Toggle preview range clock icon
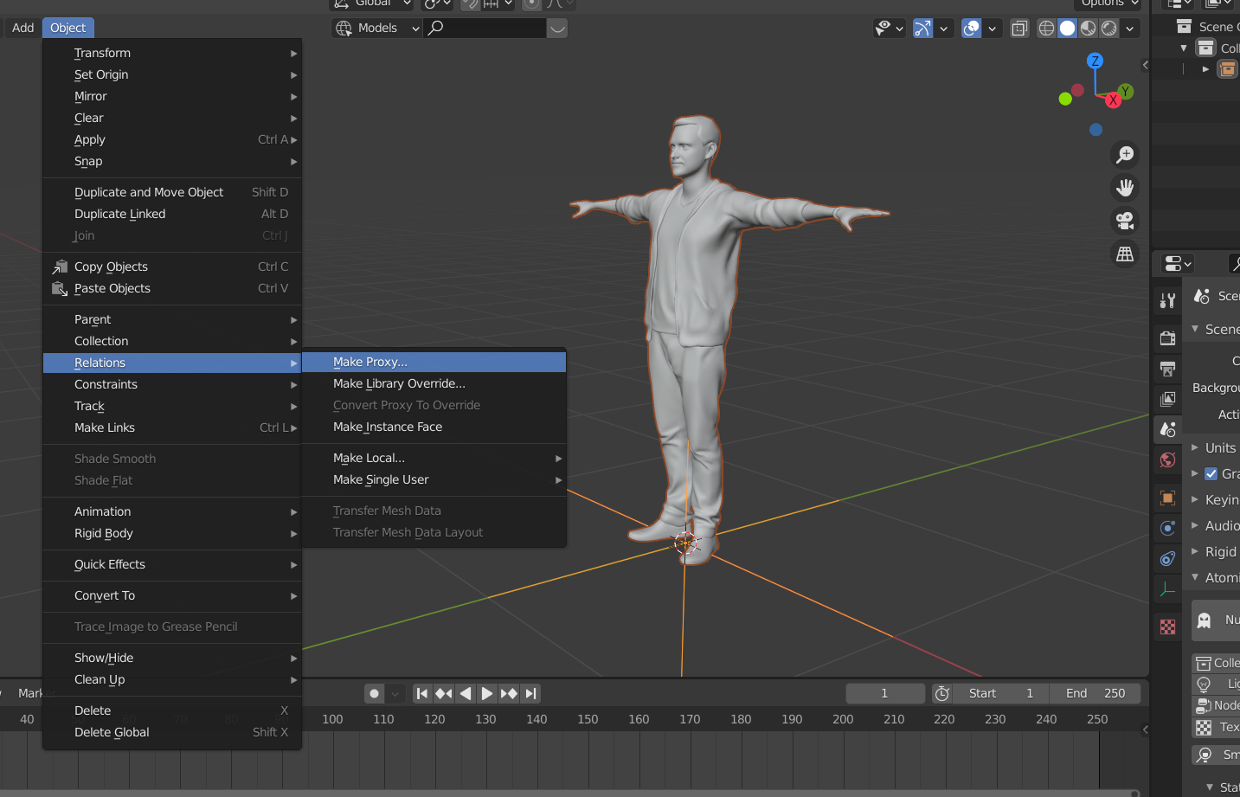Image resolution: width=1240 pixels, height=797 pixels. point(942,693)
